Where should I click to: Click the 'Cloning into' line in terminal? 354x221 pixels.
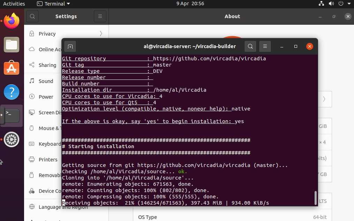(128, 178)
